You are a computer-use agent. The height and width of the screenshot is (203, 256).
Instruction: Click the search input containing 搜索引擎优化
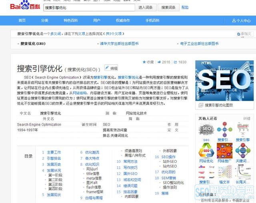(88, 8)
